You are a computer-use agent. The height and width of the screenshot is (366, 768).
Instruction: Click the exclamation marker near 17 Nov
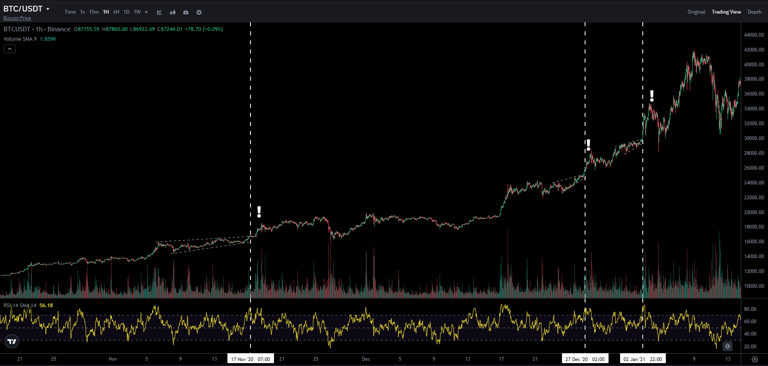259,212
